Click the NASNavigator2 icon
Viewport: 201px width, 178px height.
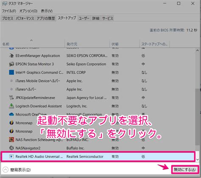(11, 148)
